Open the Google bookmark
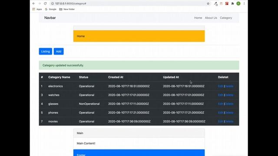This screenshot has height=156, width=278. [50, 9]
